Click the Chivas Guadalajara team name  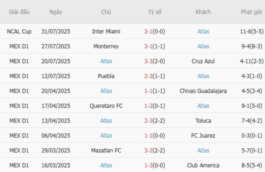(x=203, y=91)
